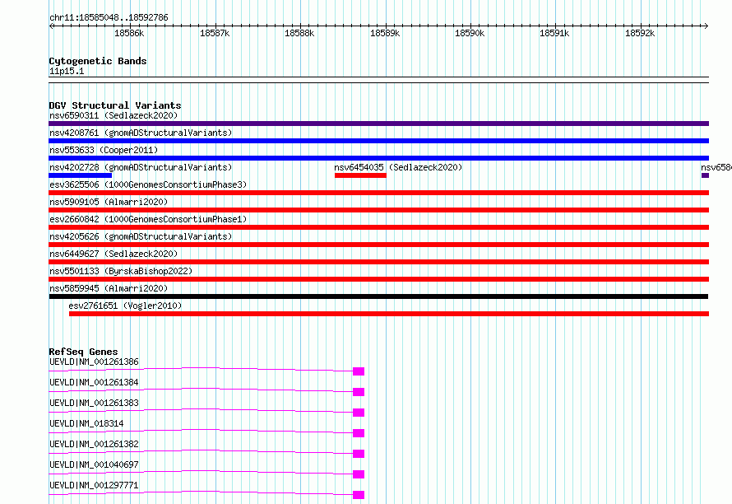Select the magenta exon of NM_001261384
The height and width of the screenshot is (504, 732).
pyautogui.click(x=359, y=392)
